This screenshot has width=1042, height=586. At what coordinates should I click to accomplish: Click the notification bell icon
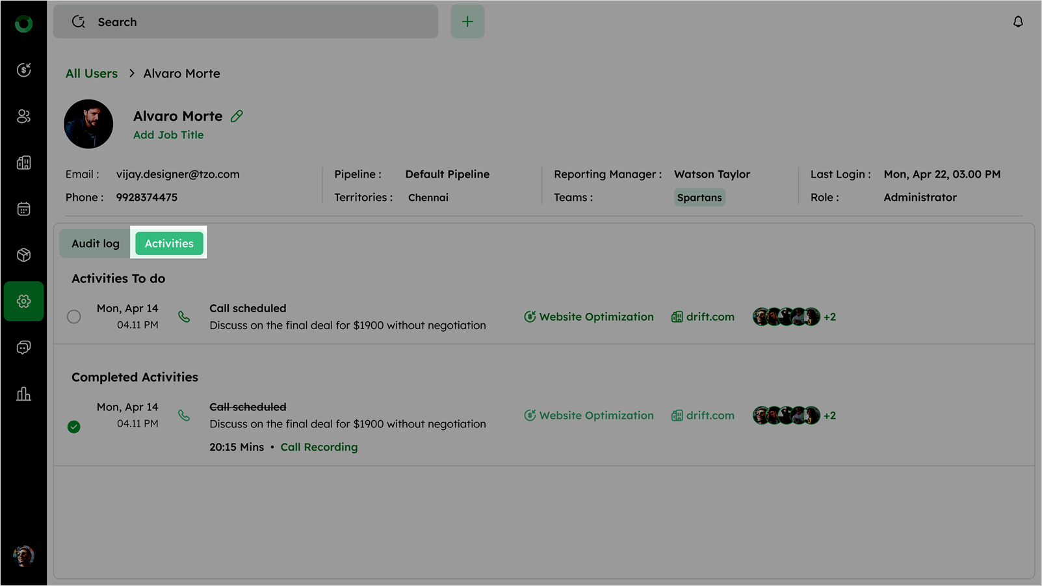pyautogui.click(x=1018, y=21)
